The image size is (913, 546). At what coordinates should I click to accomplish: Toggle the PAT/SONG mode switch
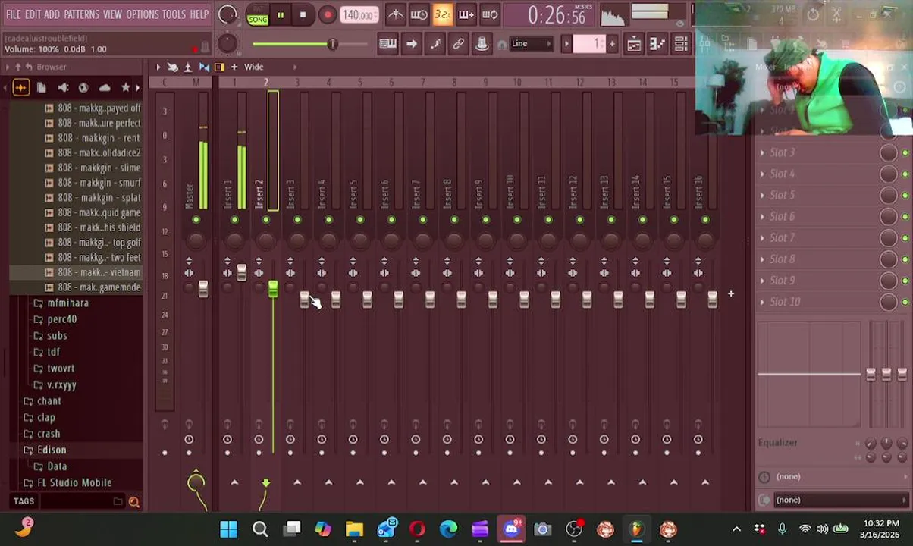[258, 15]
